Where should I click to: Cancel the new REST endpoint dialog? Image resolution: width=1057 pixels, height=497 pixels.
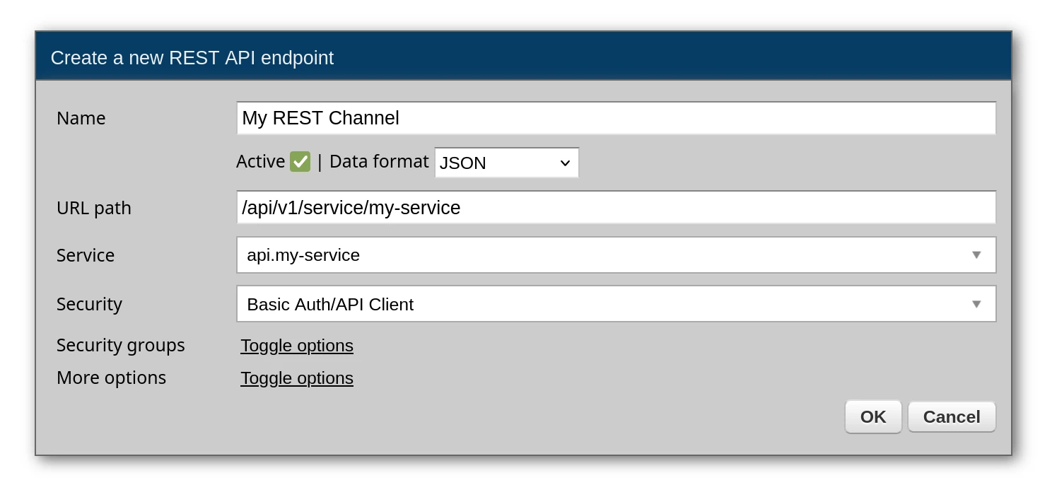pyautogui.click(x=951, y=417)
